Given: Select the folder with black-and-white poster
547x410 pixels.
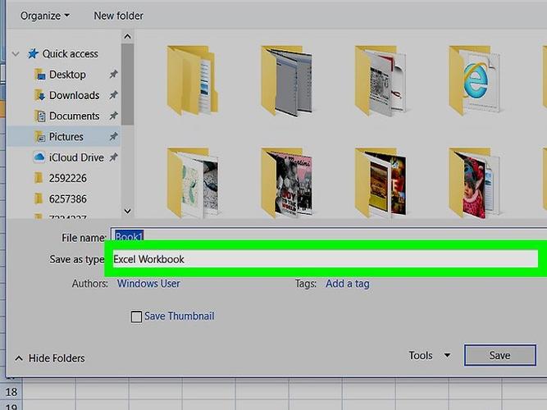Looking at the screenshot, I should 287,183.
